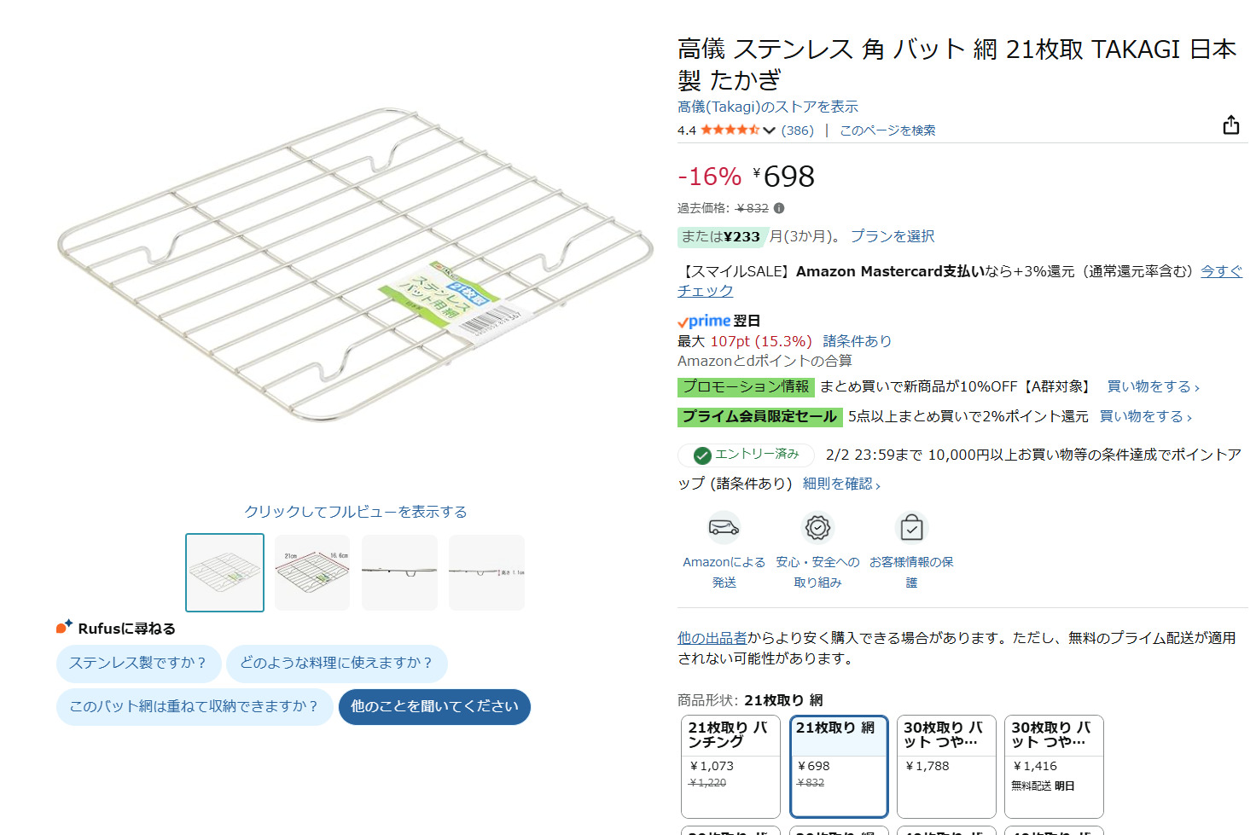Select the 21枚取り パンチング variant option
The image size is (1256, 835).
point(730,765)
